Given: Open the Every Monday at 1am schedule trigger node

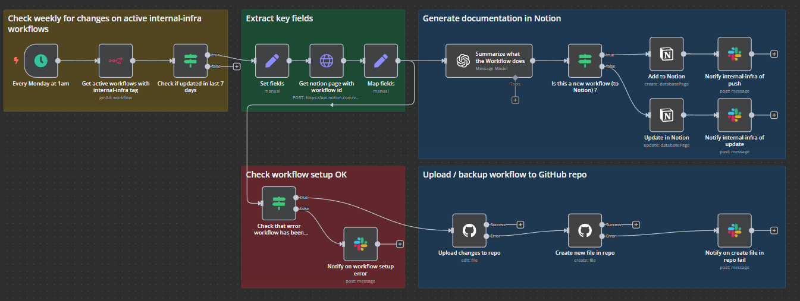Looking at the screenshot, I should 41,61.
